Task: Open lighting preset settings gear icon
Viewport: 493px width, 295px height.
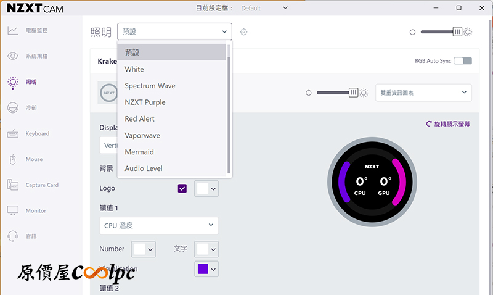Action: click(243, 32)
